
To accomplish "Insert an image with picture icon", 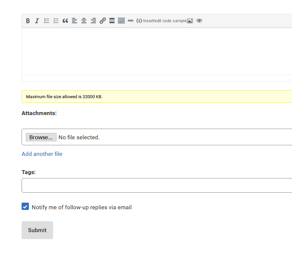I will [190, 21].
